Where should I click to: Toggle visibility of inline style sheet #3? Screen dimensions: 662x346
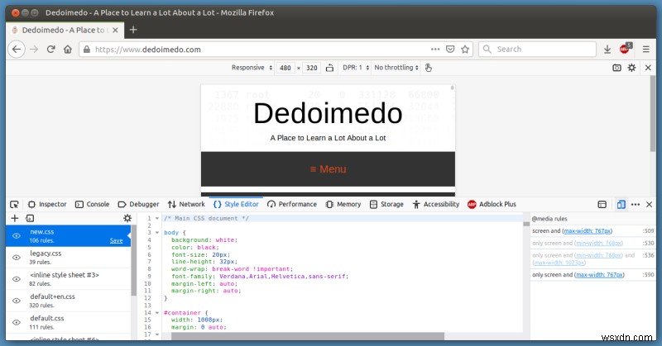click(17, 279)
